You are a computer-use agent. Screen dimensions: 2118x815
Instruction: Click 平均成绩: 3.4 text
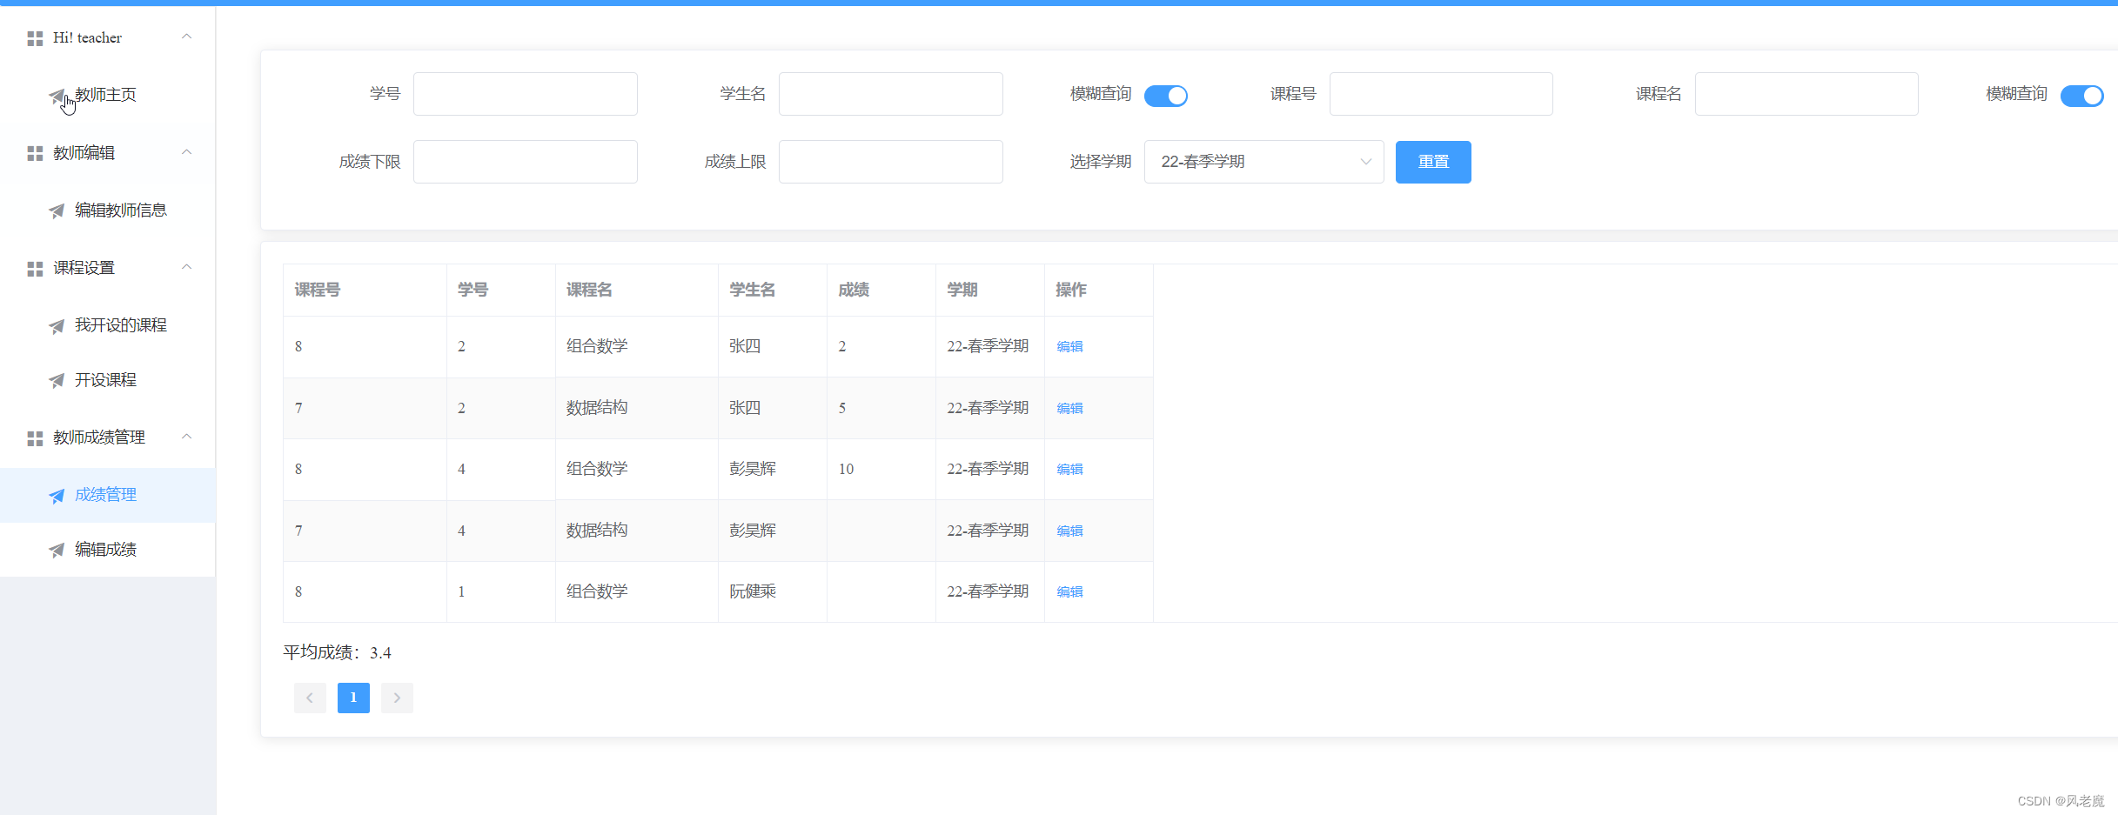[337, 652]
